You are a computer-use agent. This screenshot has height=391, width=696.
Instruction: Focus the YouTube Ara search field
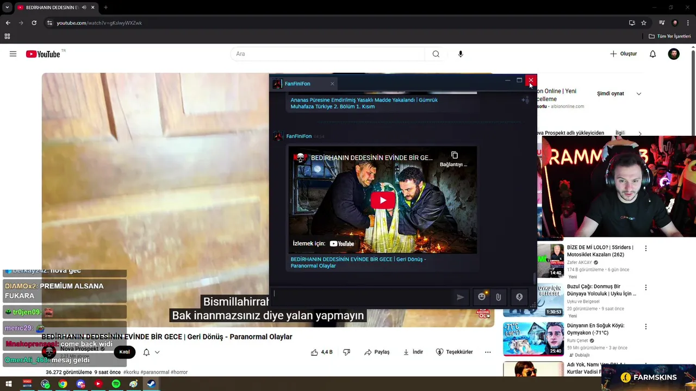click(x=328, y=54)
